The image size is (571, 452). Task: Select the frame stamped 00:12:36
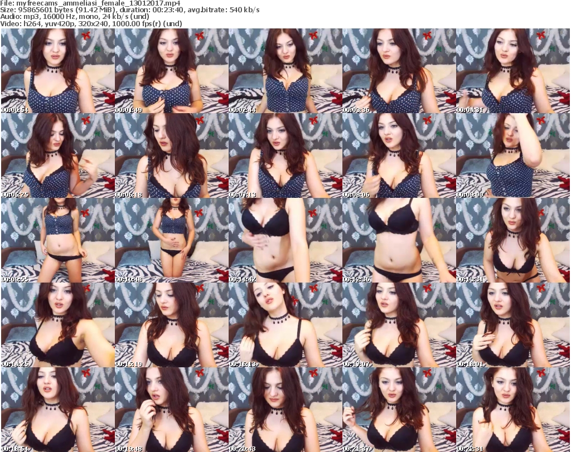click(x=399, y=240)
